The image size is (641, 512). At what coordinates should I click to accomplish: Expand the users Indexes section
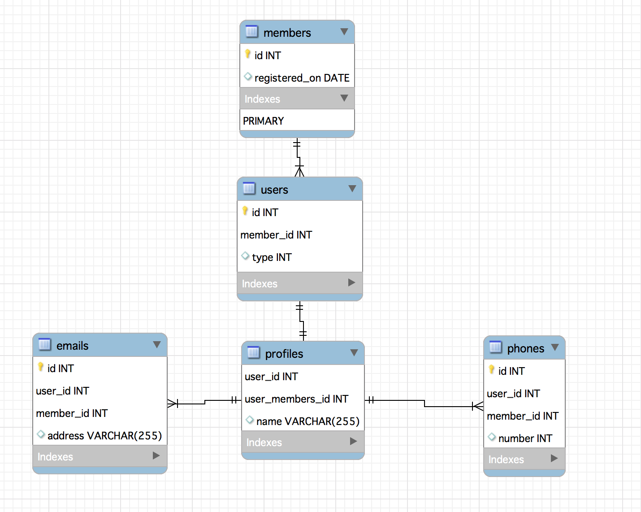[352, 282]
